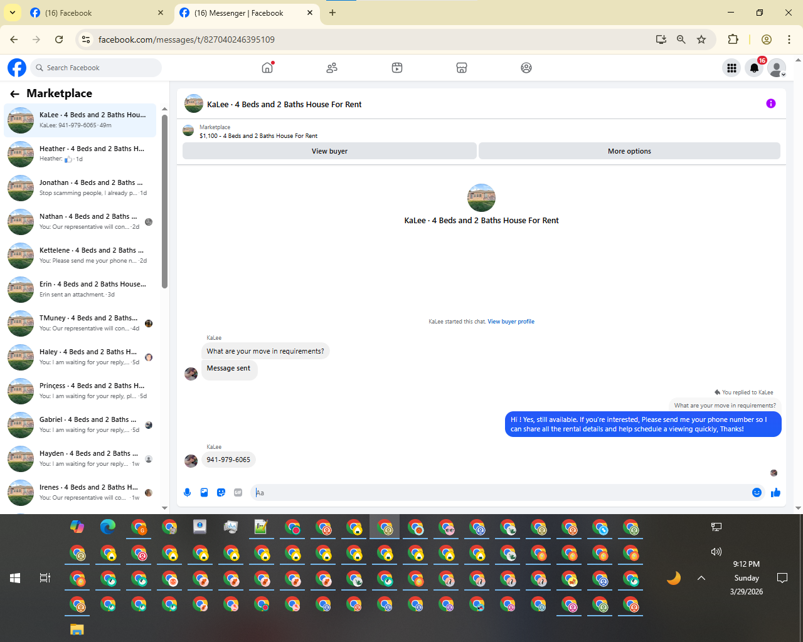
Task: Click the install app icon in address bar
Action: tap(661, 39)
